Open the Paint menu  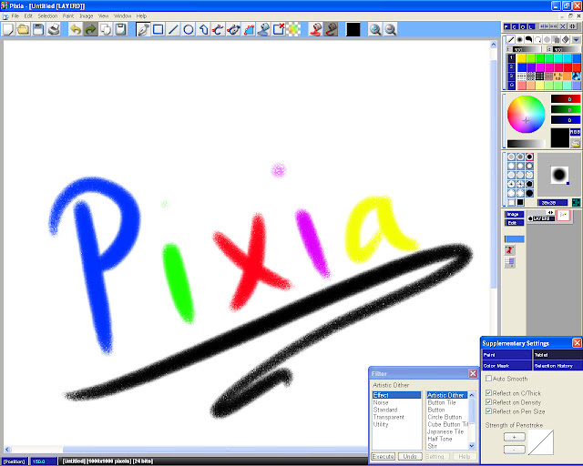point(68,16)
